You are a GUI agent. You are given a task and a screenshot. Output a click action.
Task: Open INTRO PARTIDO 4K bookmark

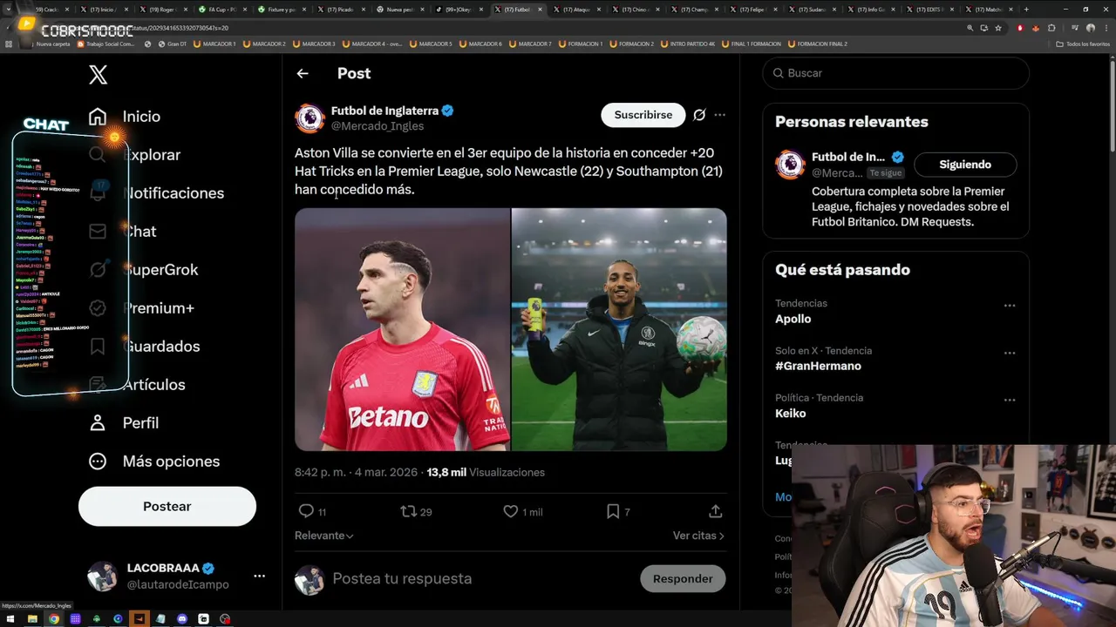687,44
